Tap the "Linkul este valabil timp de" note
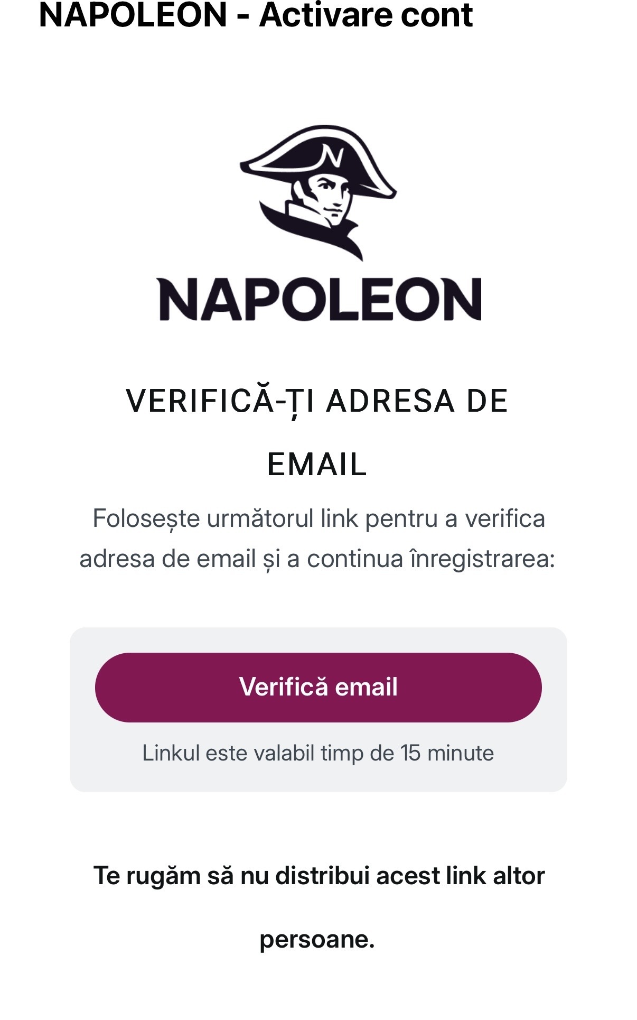This screenshot has width=637, height=1020. pyautogui.click(x=268, y=753)
